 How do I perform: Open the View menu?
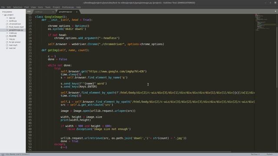(33, 7)
